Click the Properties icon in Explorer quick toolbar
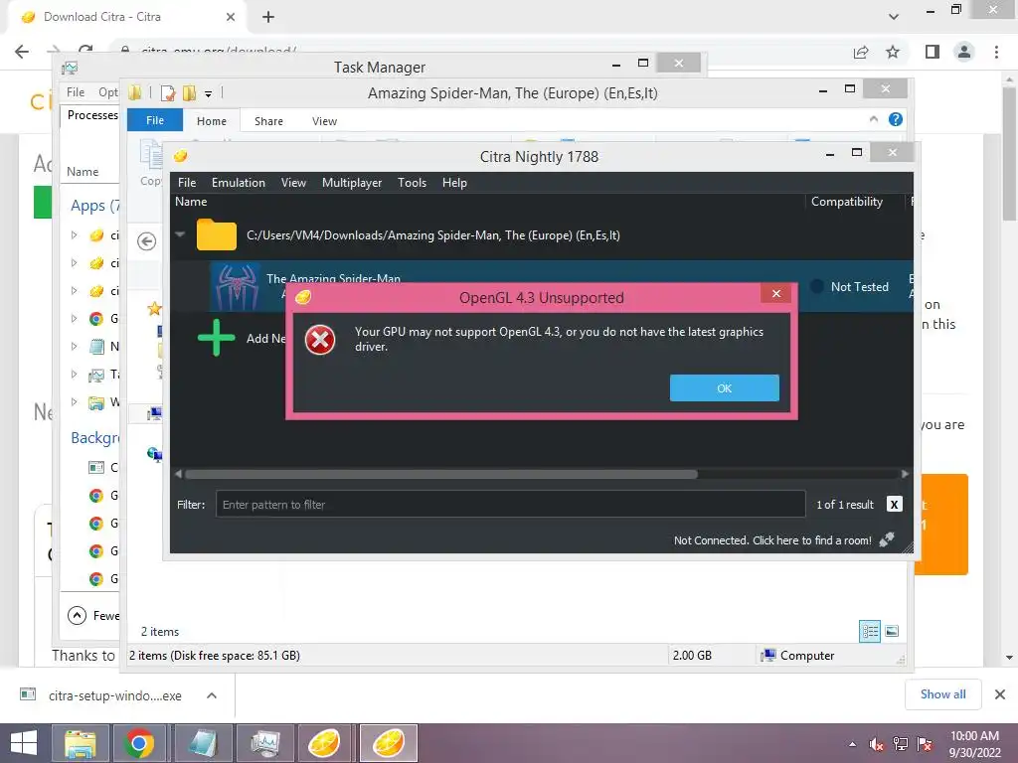 click(x=167, y=93)
